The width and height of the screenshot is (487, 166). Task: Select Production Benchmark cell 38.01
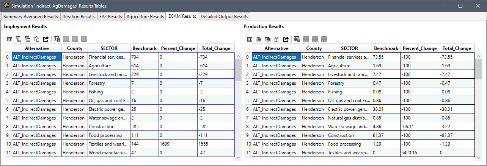[x=386, y=109]
